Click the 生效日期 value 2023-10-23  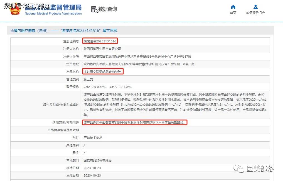(92, 175)
